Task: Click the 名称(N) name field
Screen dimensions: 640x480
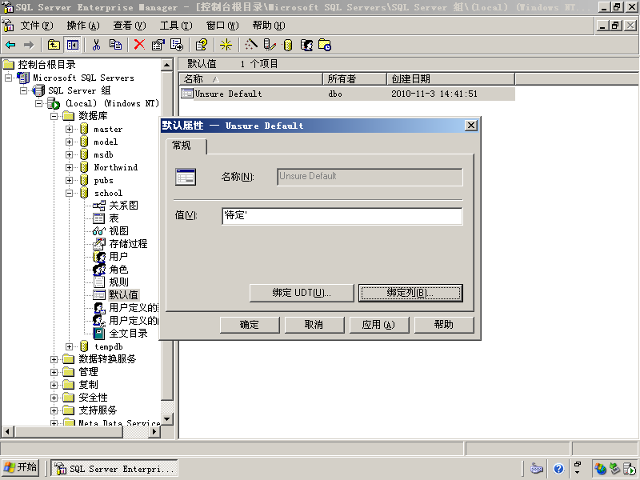Action: pyautogui.click(x=370, y=177)
